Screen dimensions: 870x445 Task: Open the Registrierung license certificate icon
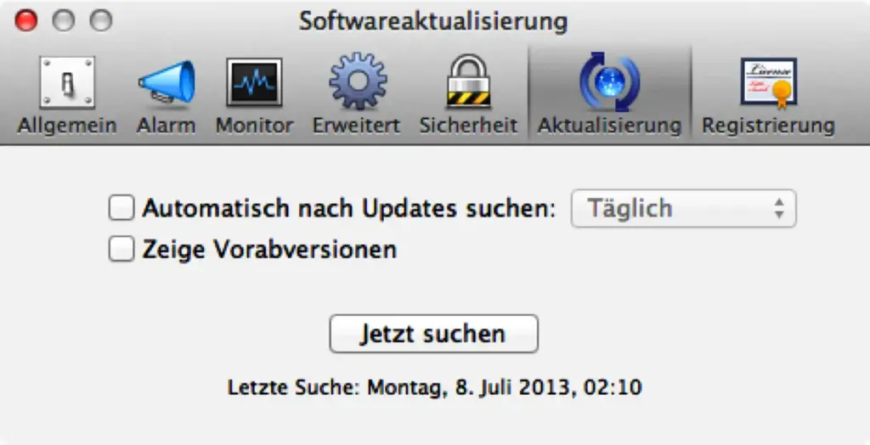click(x=768, y=82)
